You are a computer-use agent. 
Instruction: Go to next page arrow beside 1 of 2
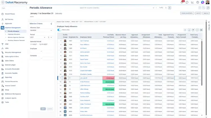[x=166, y=8]
